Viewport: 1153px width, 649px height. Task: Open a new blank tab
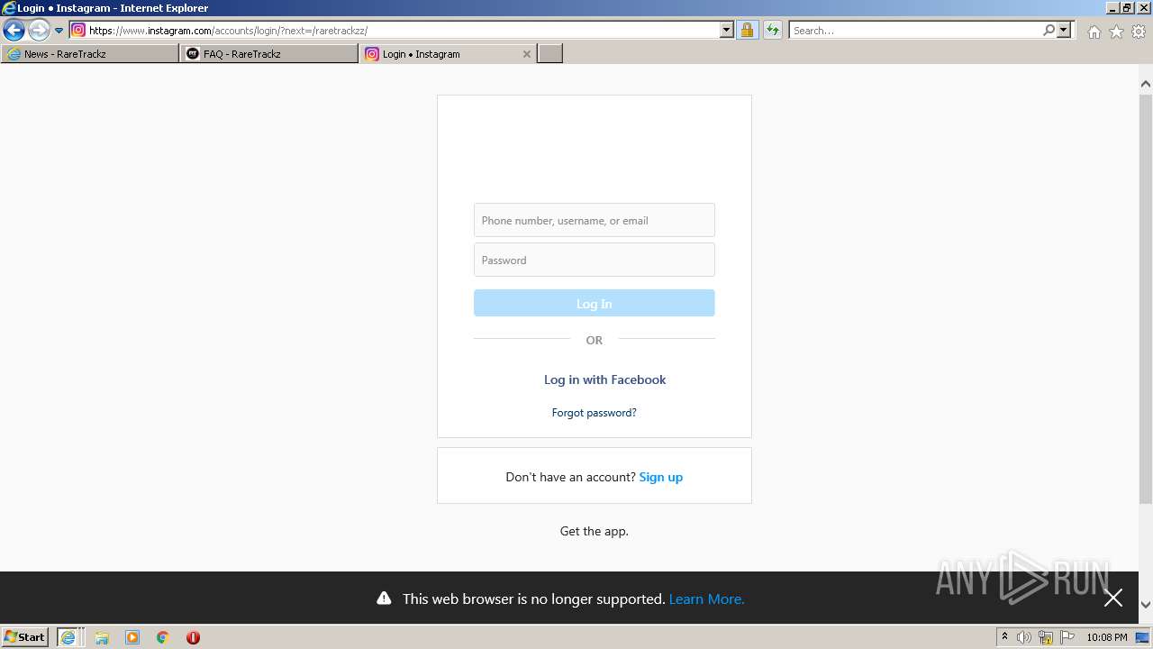pyautogui.click(x=550, y=54)
